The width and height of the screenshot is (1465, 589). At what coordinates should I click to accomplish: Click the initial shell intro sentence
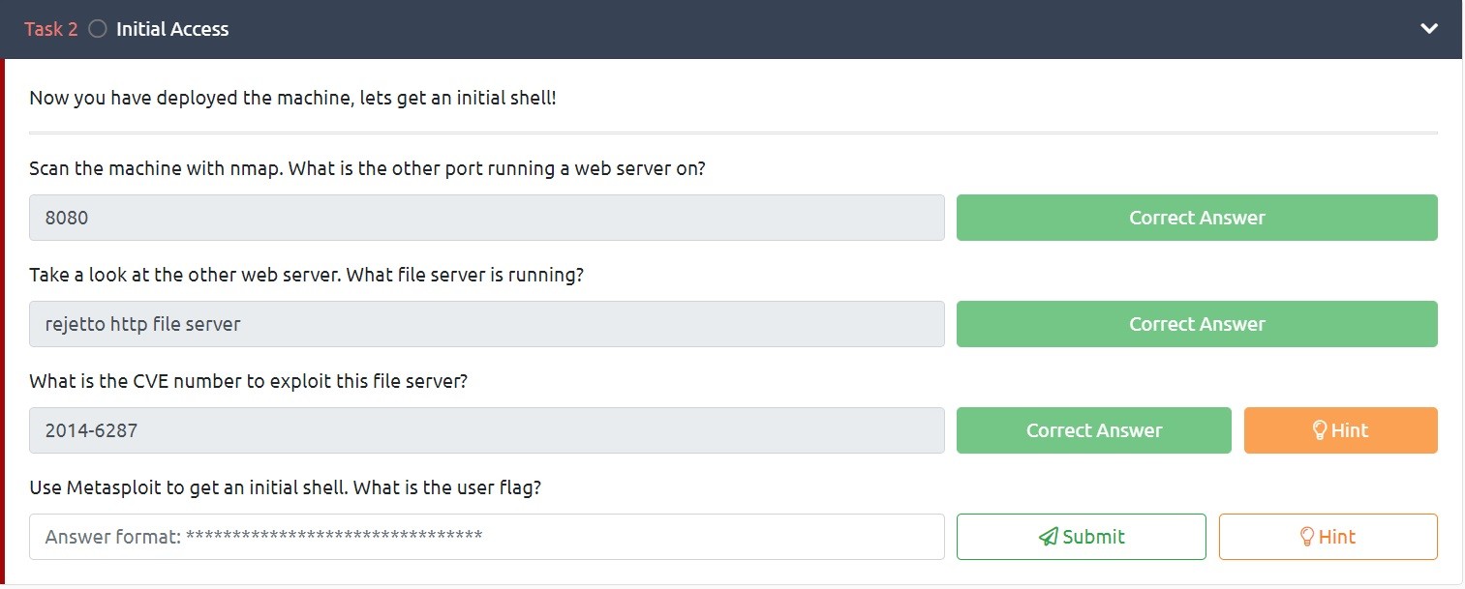point(292,98)
